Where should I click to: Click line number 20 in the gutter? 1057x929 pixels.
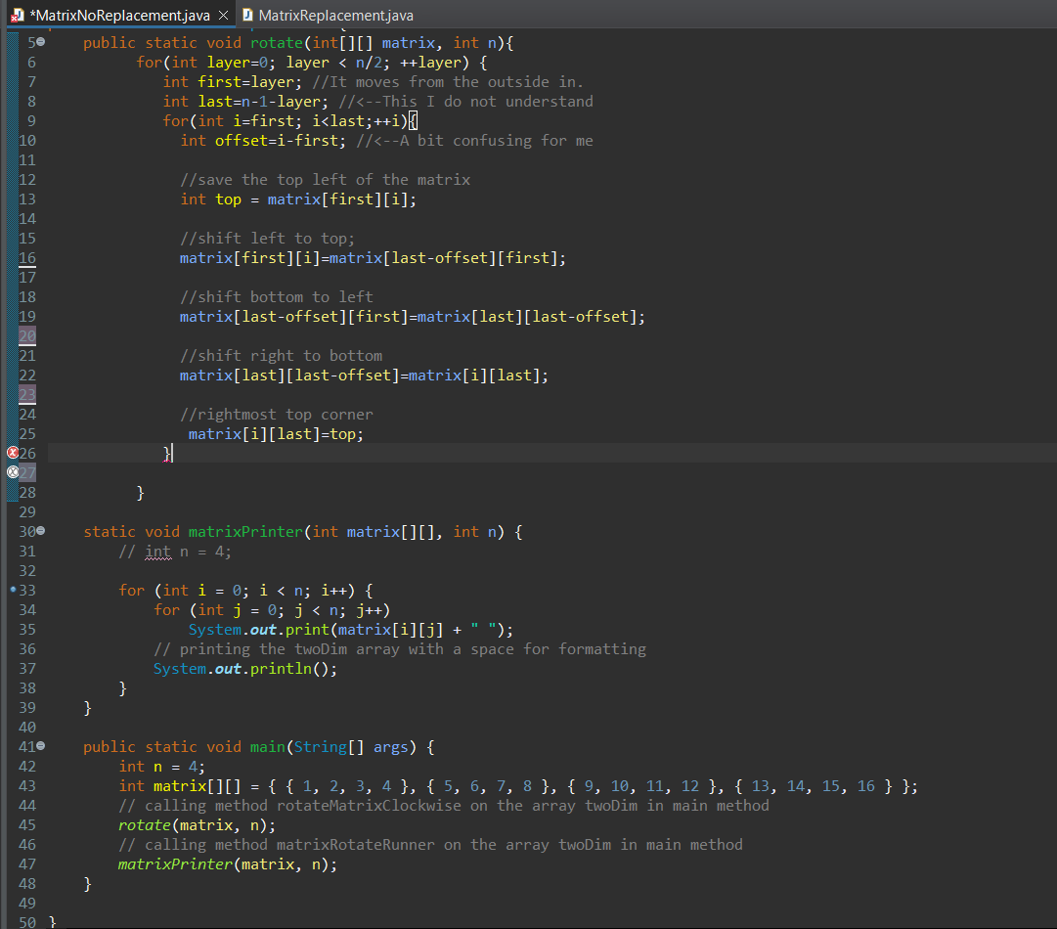point(27,336)
